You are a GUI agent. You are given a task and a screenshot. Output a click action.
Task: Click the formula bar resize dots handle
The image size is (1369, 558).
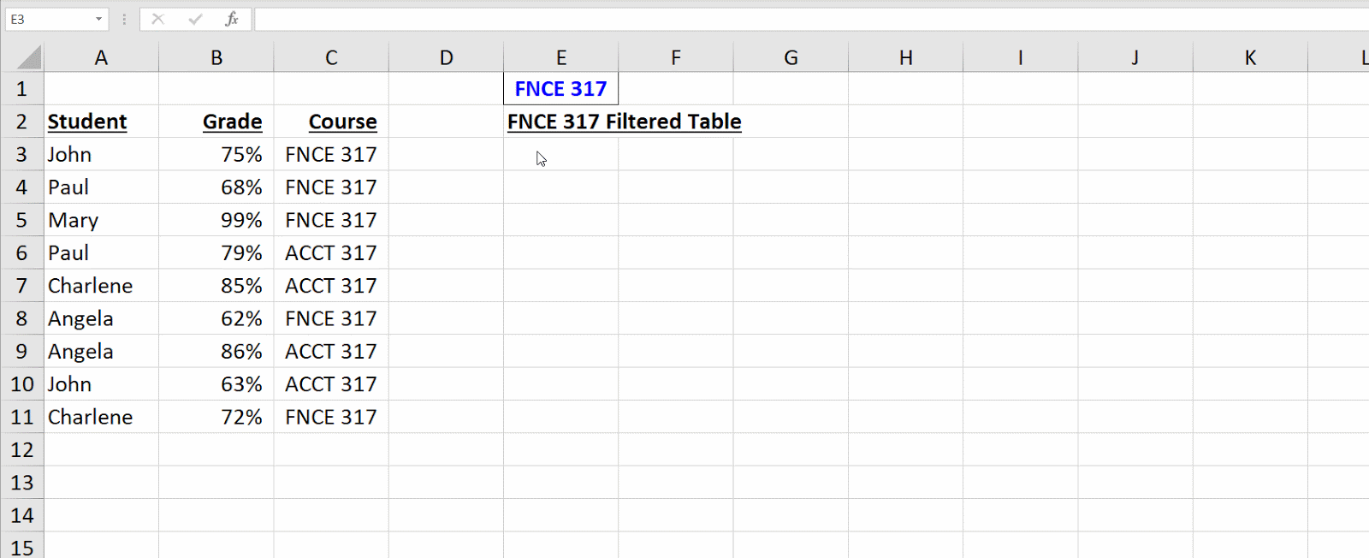click(124, 19)
